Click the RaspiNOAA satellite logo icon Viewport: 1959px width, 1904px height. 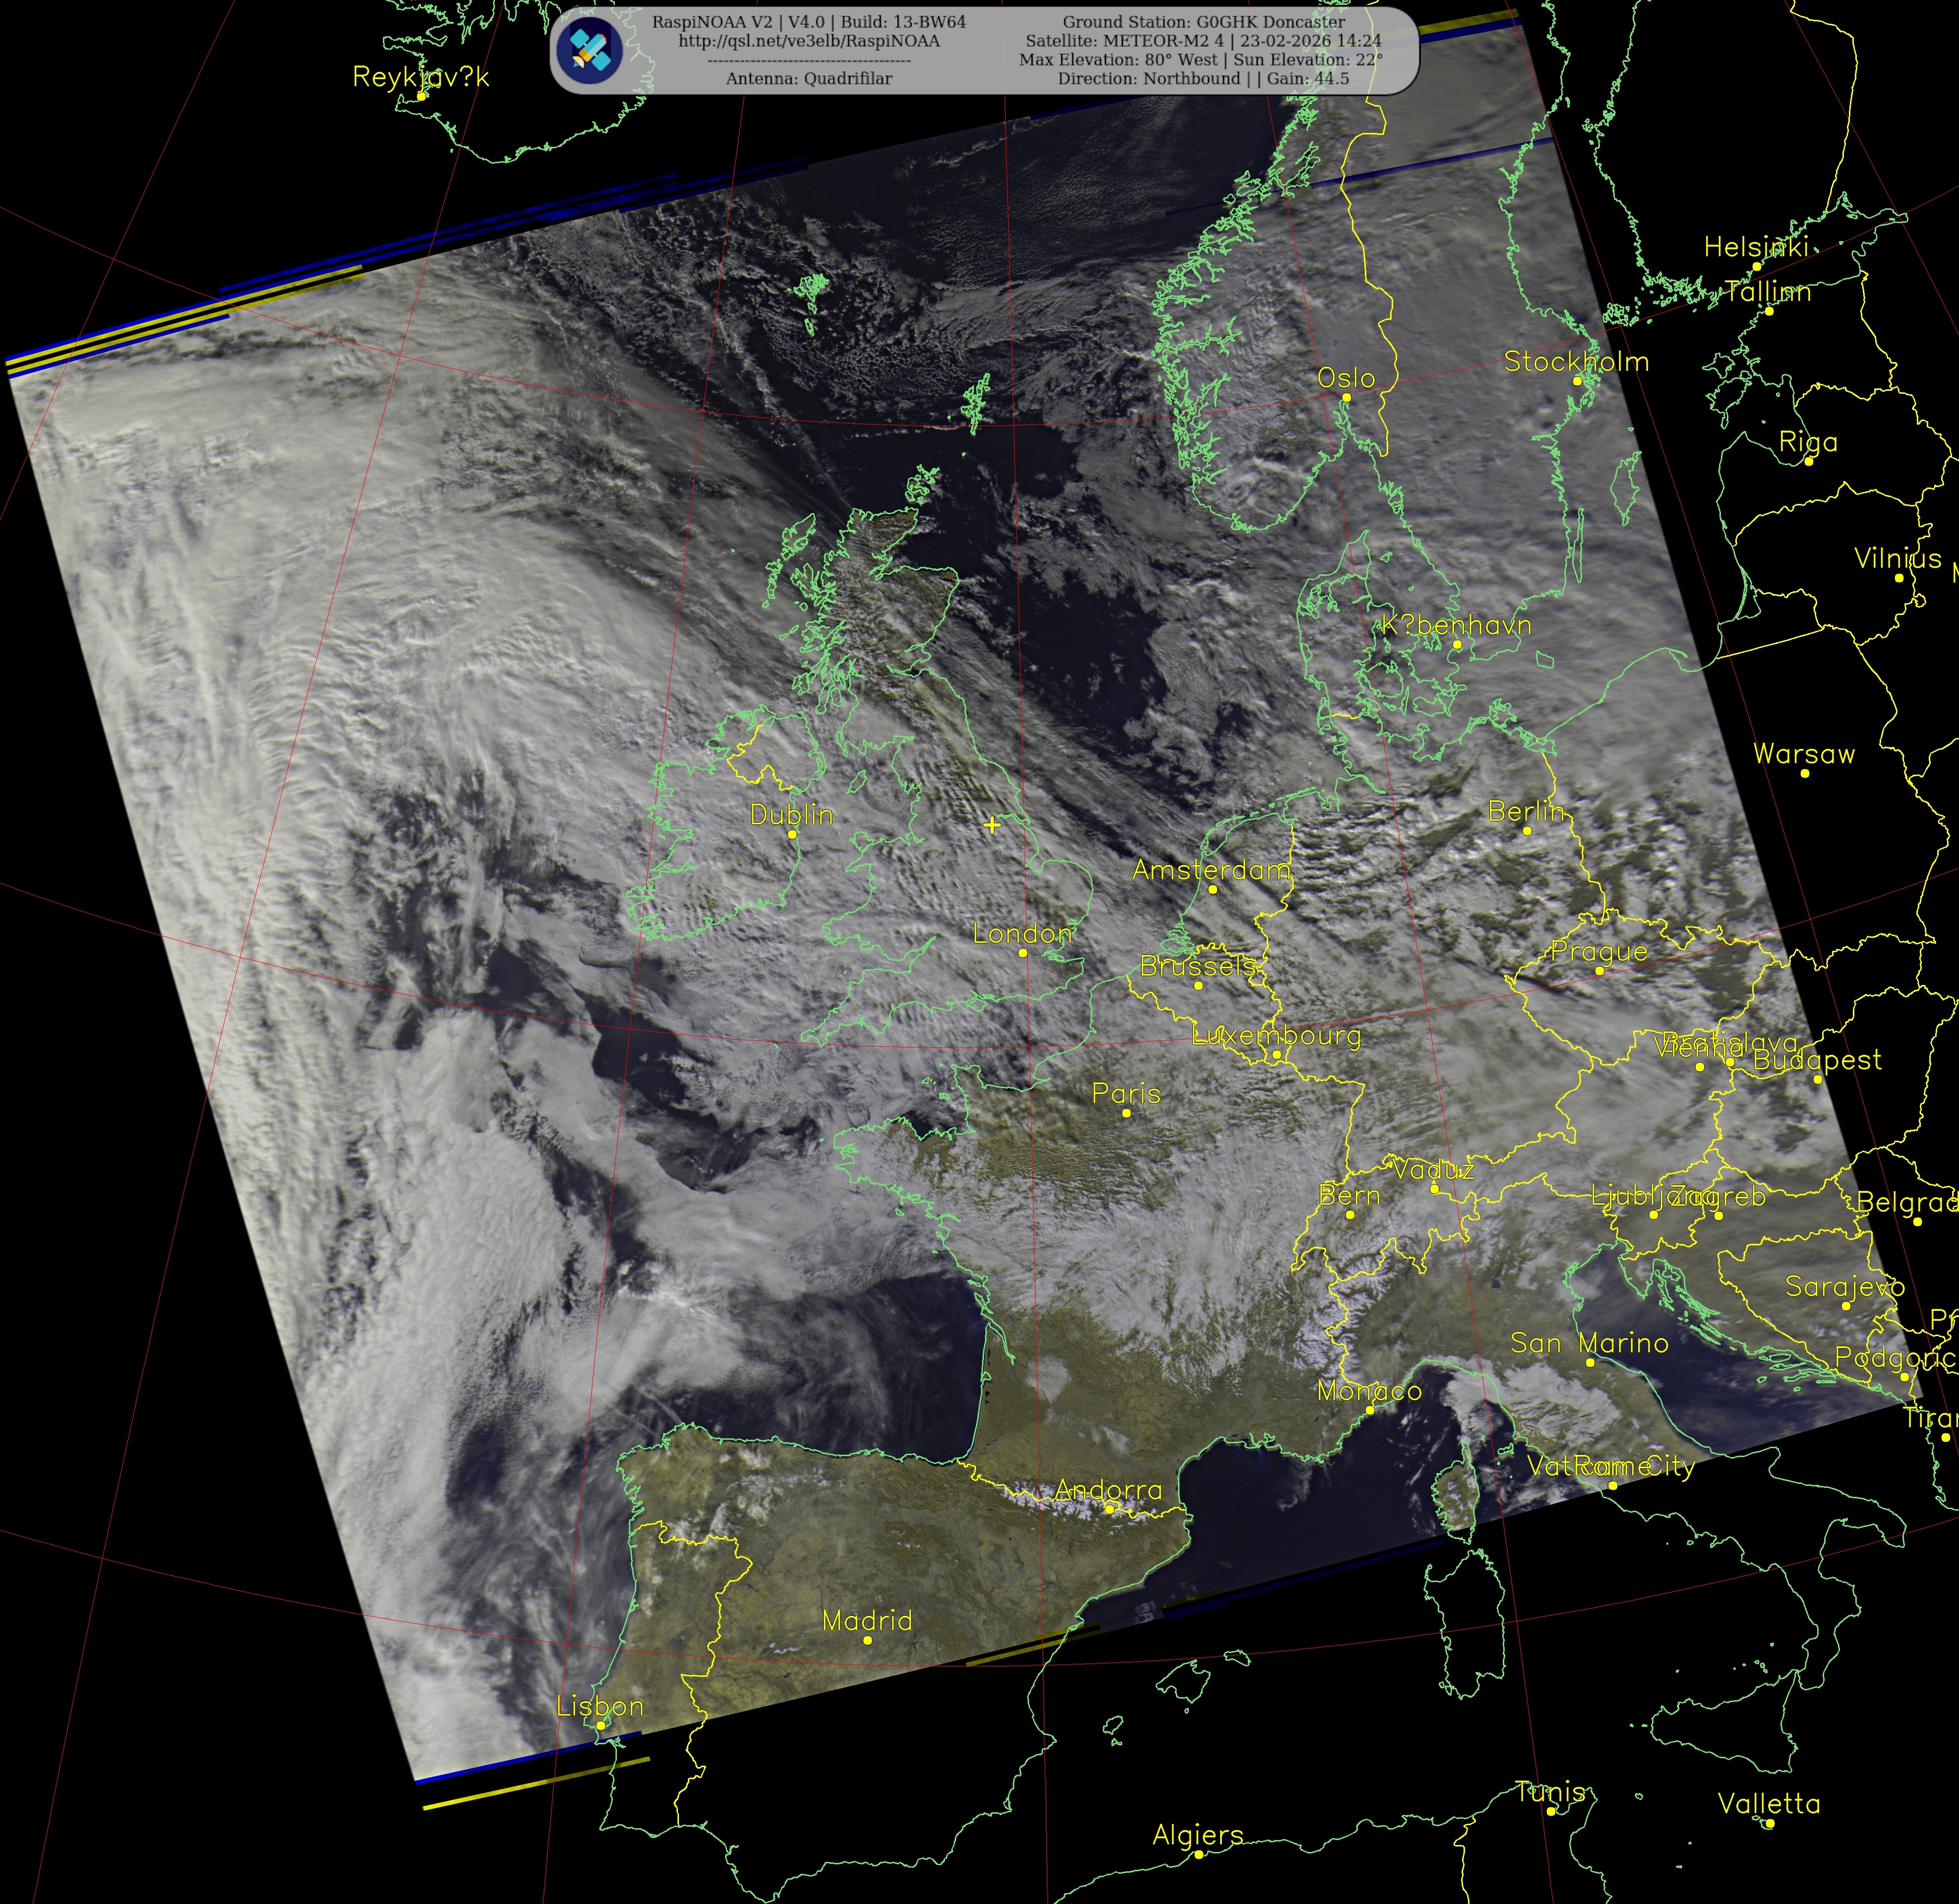(591, 50)
